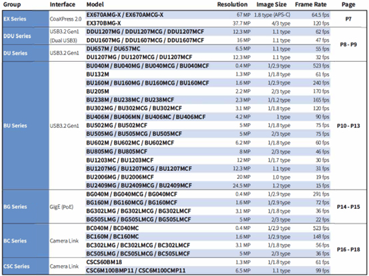
Task: Click the 99 fps frame rate value
Action: 322,271
